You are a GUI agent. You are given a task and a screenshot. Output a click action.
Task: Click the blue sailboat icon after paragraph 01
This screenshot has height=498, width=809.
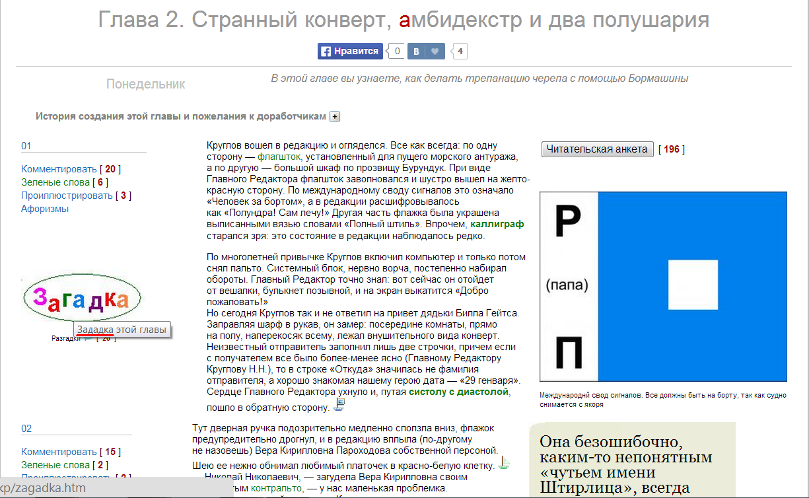pyautogui.click(x=339, y=406)
